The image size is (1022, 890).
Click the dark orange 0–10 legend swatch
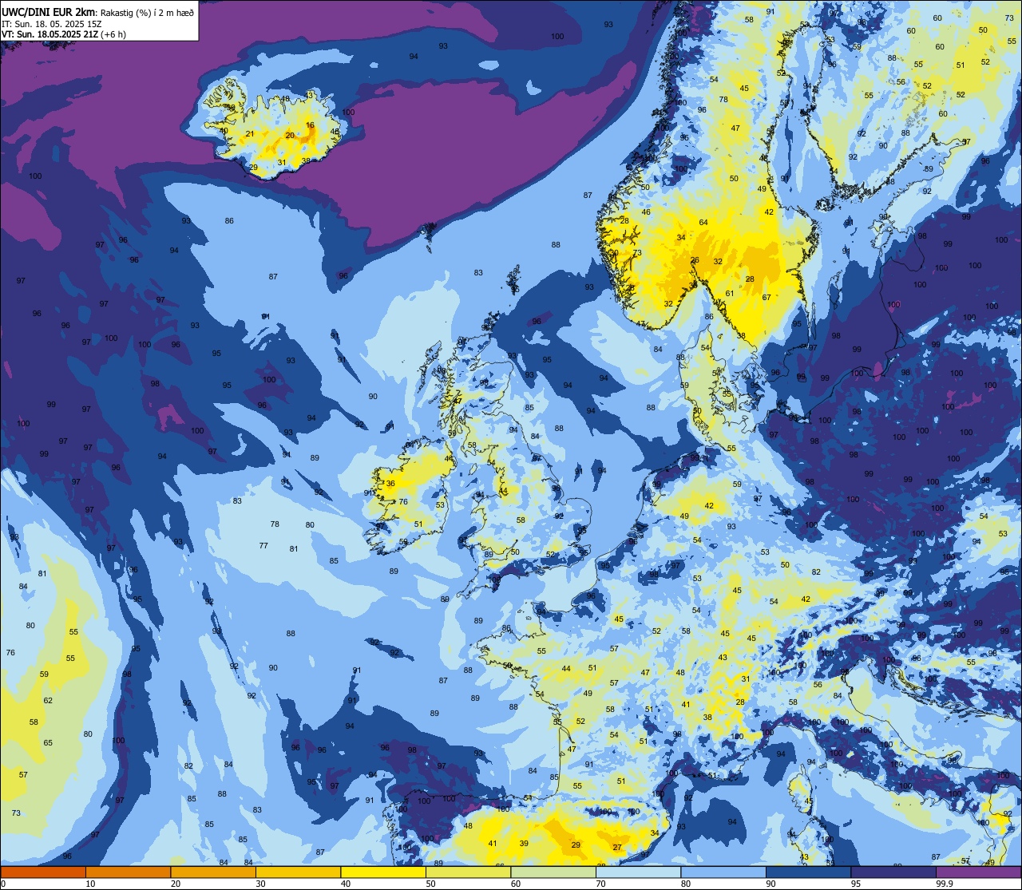[43, 872]
